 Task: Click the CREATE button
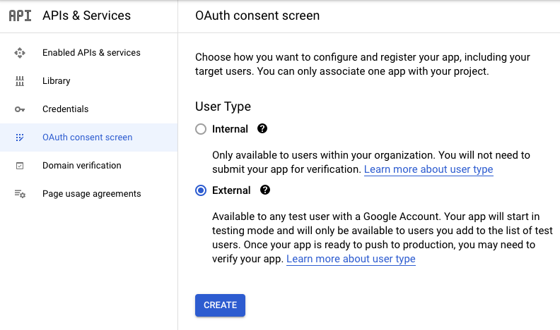click(x=220, y=305)
